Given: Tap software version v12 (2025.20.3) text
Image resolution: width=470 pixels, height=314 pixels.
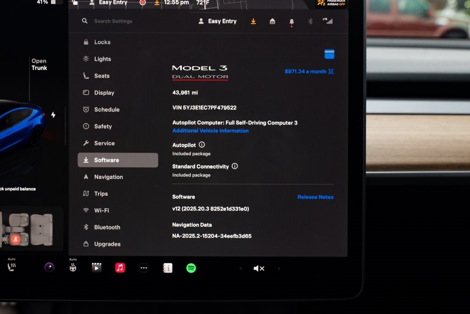Looking at the screenshot, I should coord(210,209).
